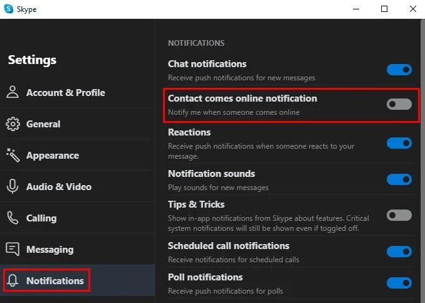Screen dimensions: 425x303
Task: Click 'Notify me when someone comes online' text
Action: (x=234, y=112)
